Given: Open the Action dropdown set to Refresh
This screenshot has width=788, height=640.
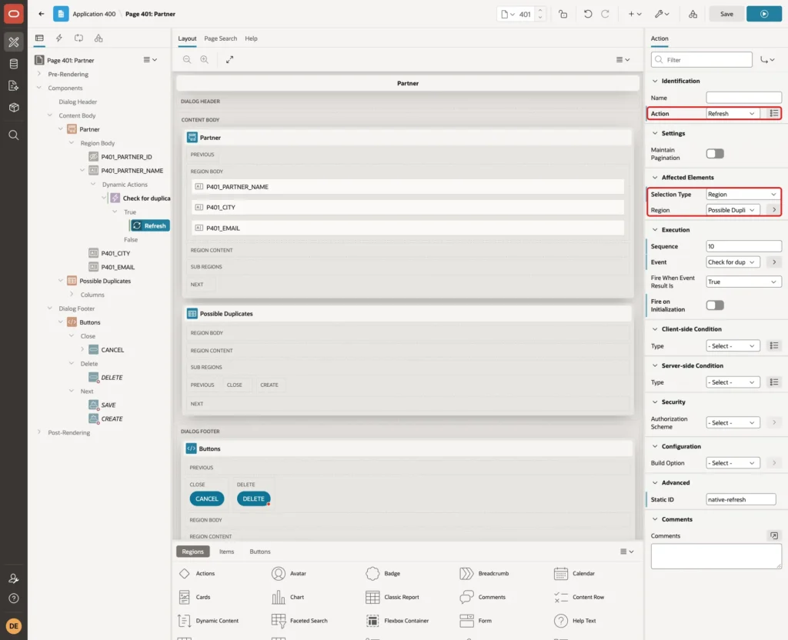Looking at the screenshot, I should (x=733, y=114).
